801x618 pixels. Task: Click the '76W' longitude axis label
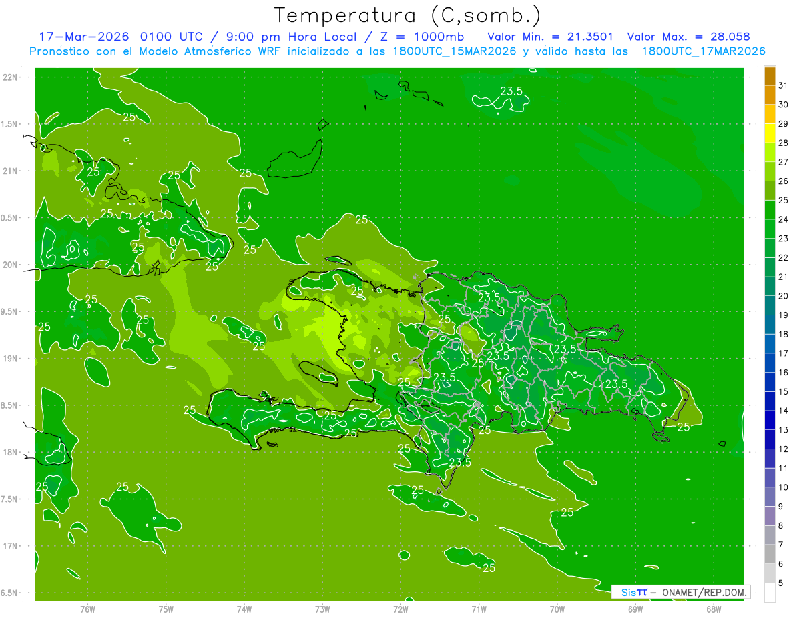[x=87, y=608]
